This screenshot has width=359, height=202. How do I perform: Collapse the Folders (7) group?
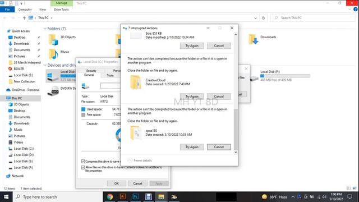click(x=45, y=29)
